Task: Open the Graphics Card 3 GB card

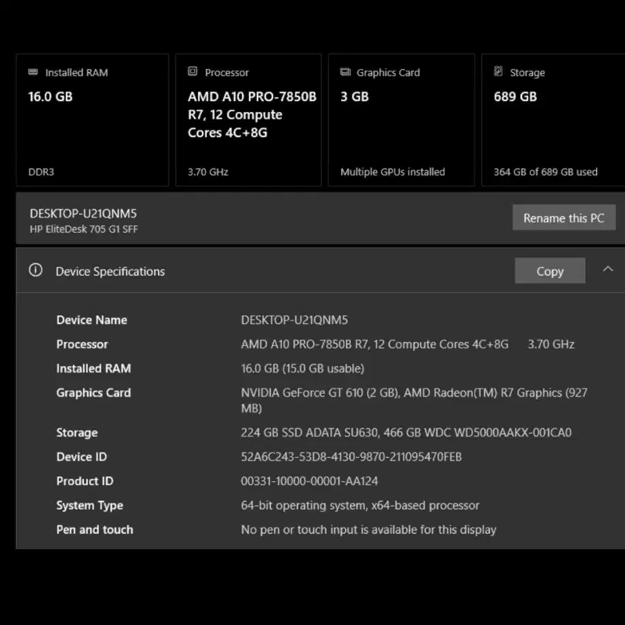Action: [401, 120]
